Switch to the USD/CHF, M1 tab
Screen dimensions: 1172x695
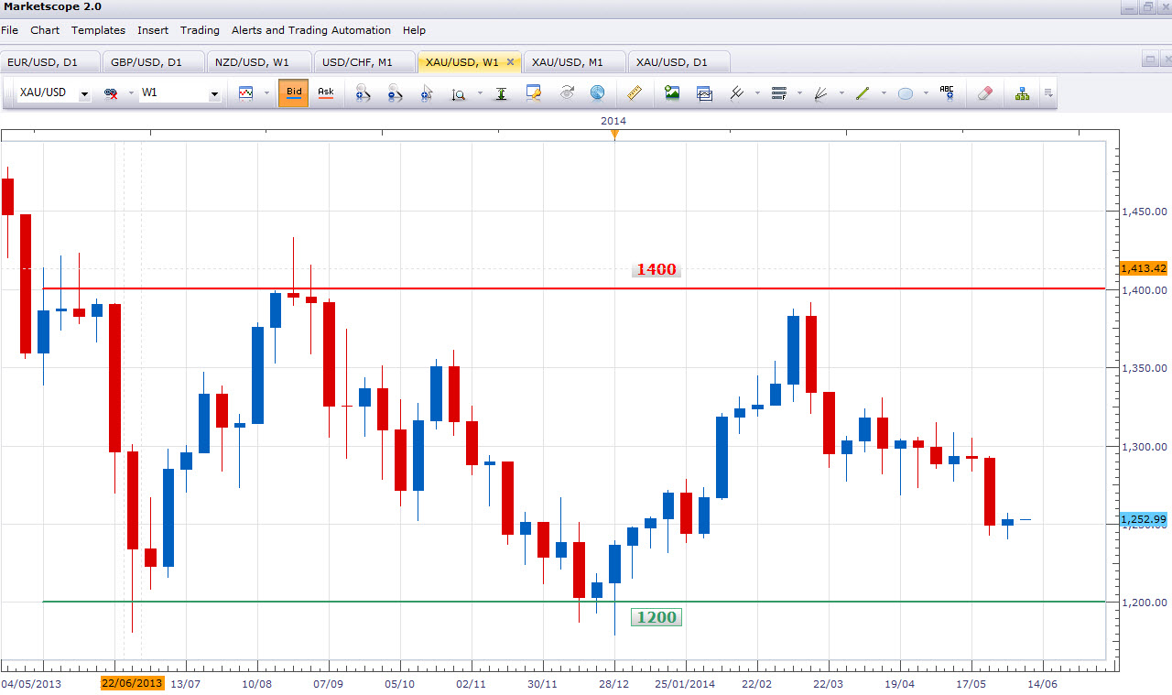pyautogui.click(x=364, y=62)
